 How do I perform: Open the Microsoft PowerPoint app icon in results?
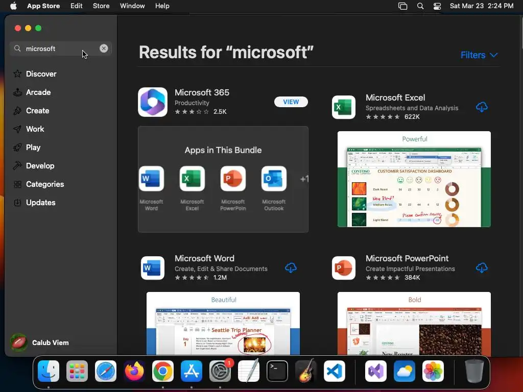tap(344, 267)
